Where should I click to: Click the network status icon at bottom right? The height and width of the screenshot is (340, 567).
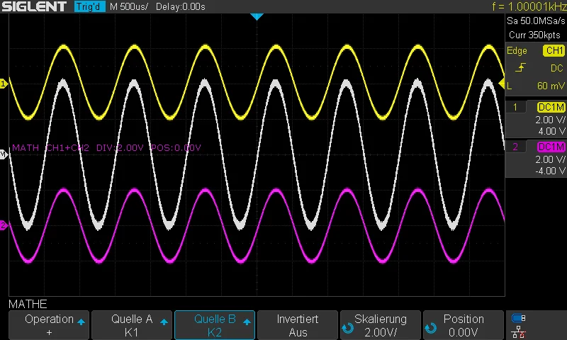click(520, 331)
